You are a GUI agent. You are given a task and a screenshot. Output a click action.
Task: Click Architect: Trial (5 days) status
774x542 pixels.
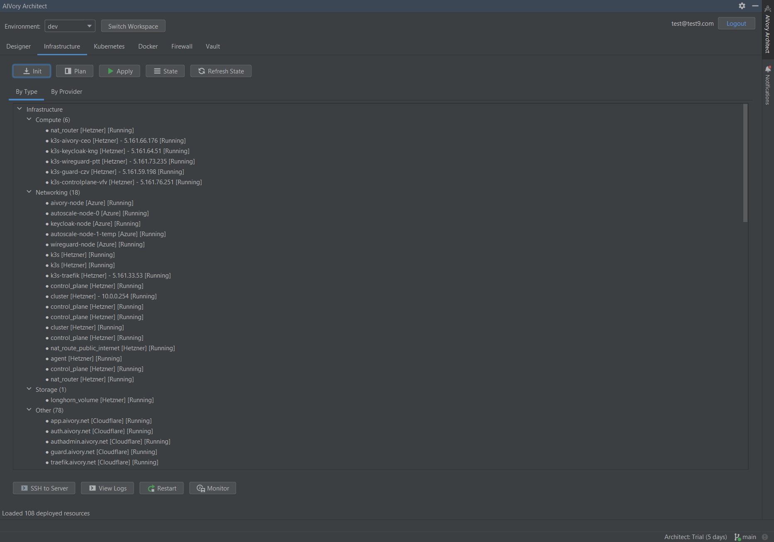point(696,537)
